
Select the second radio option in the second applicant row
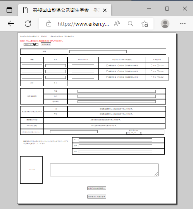pos(118,71)
